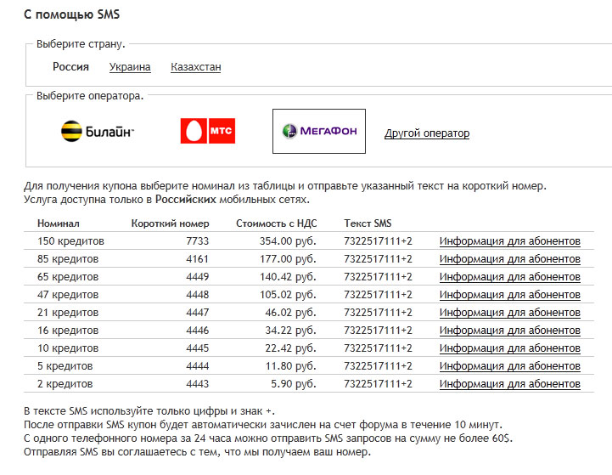
Task: Click the '10 кредитов' cell
Action: pos(68,348)
